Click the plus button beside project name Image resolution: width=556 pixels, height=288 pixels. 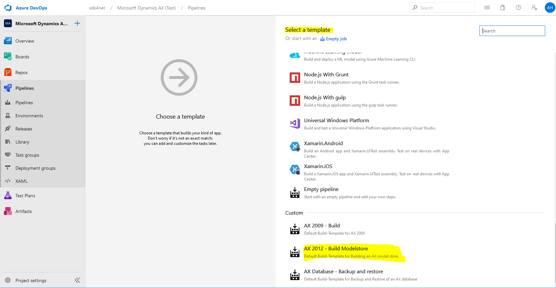tap(77, 23)
